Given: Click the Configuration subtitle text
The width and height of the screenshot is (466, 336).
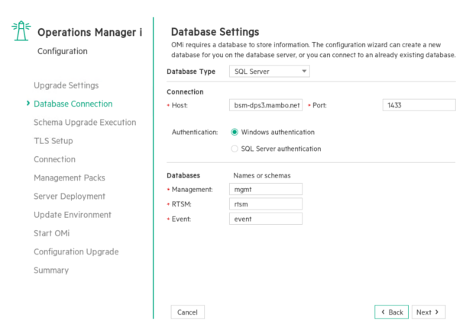Looking at the screenshot, I should point(63,51).
